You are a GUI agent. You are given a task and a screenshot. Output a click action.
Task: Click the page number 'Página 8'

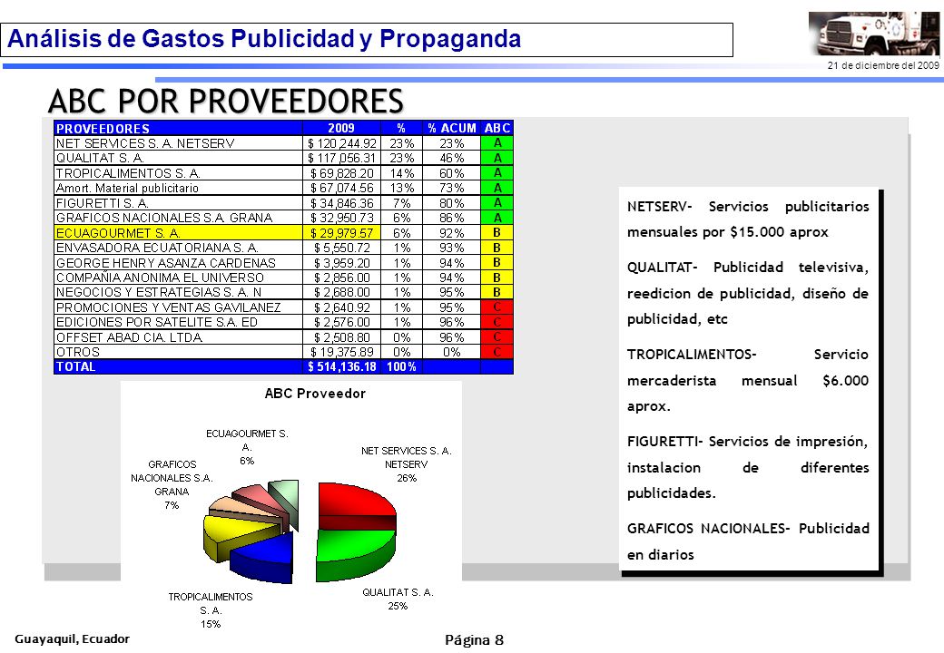click(475, 639)
